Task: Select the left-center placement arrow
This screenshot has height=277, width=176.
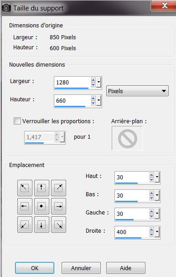Action: [x=25, y=206]
